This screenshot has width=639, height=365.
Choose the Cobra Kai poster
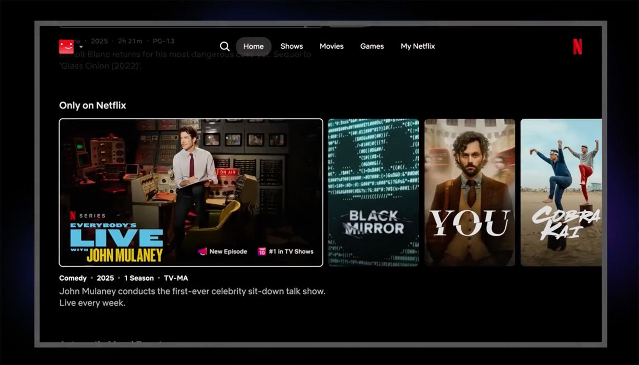[561, 193]
